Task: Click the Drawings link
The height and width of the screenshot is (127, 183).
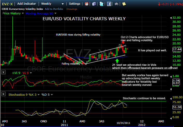Action: pos(72,9)
